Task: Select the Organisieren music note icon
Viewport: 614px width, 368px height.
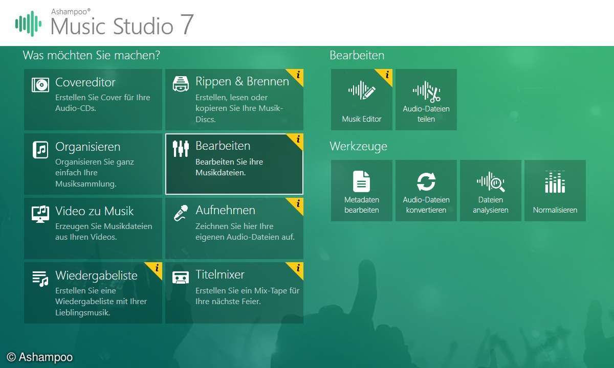Action: click(40, 149)
